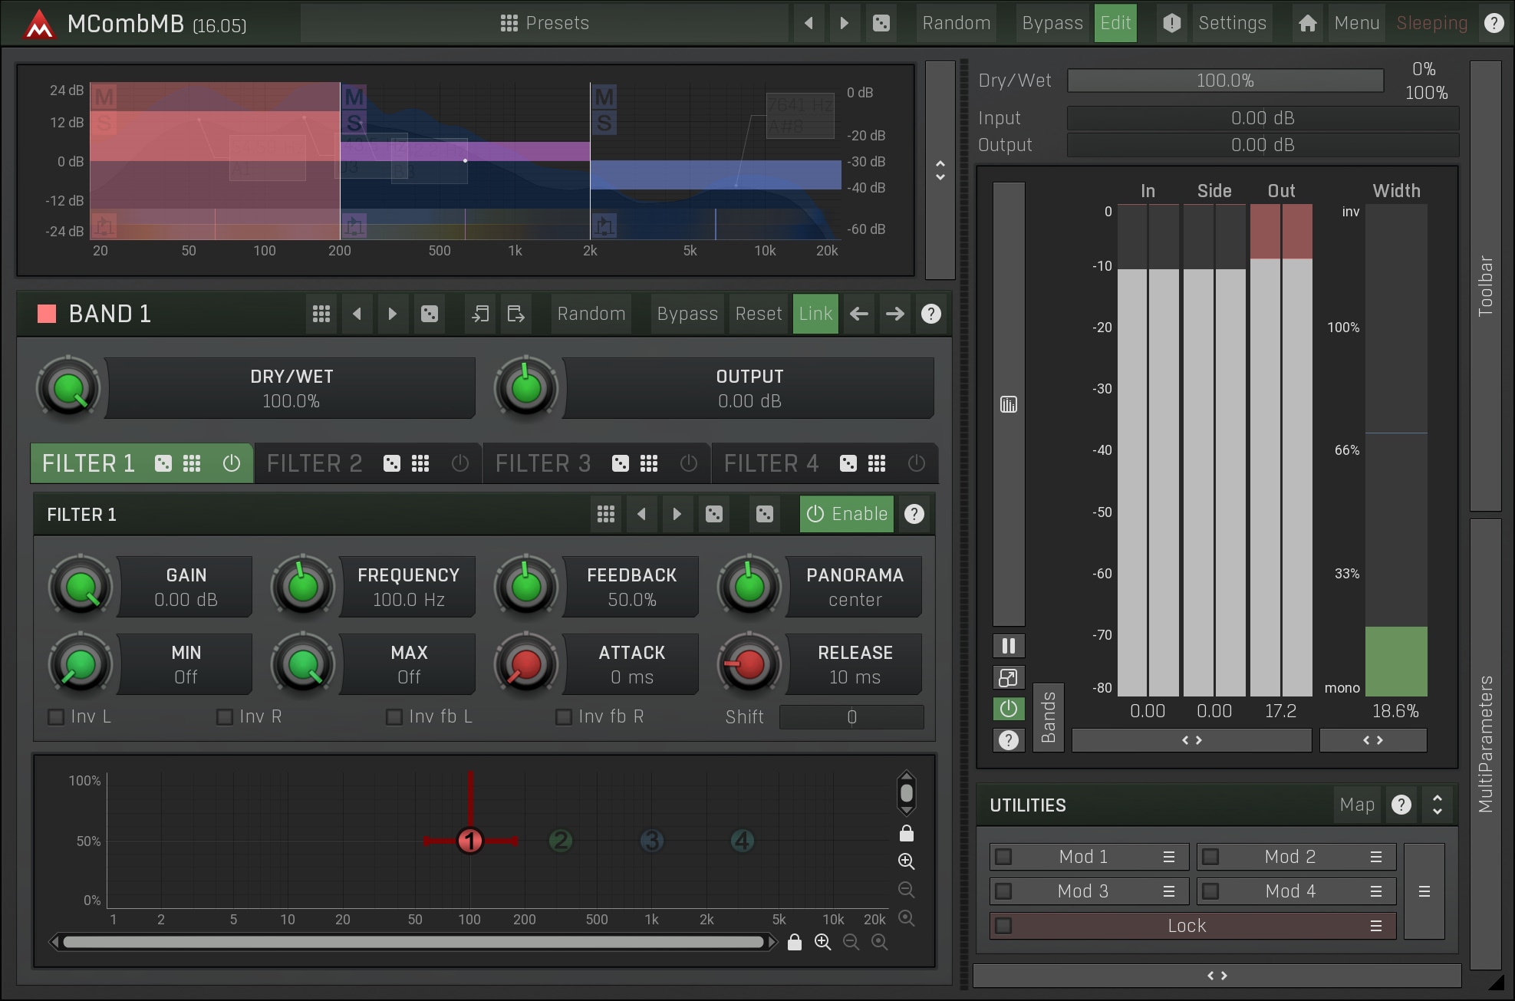Image resolution: width=1515 pixels, height=1001 pixels.
Task: Check the Inv fb R checkbox
Action: coord(564,717)
